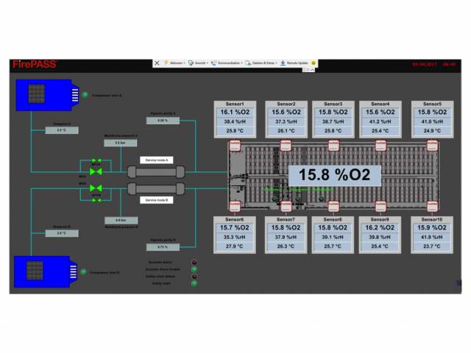Click the Remote Update download icon
The height and width of the screenshot is (353, 471).
283,63
